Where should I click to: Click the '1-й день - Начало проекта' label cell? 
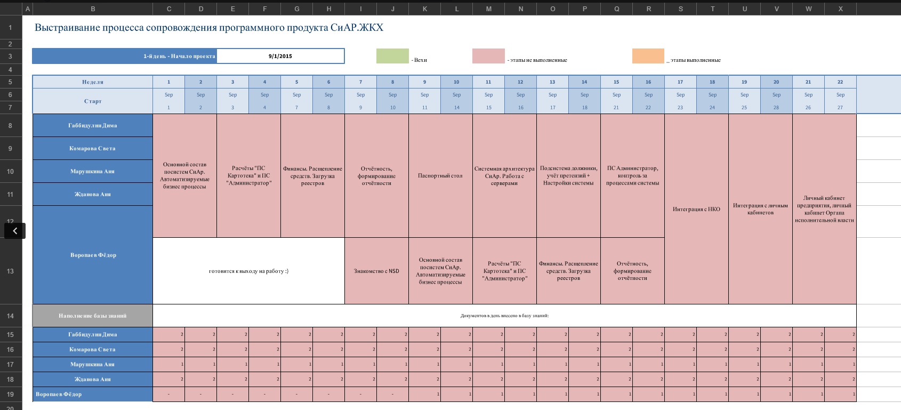point(125,56)
